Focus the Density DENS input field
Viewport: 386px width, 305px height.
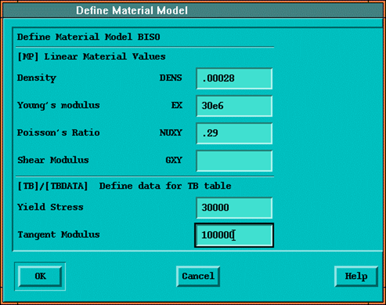[x=234, y=79]
